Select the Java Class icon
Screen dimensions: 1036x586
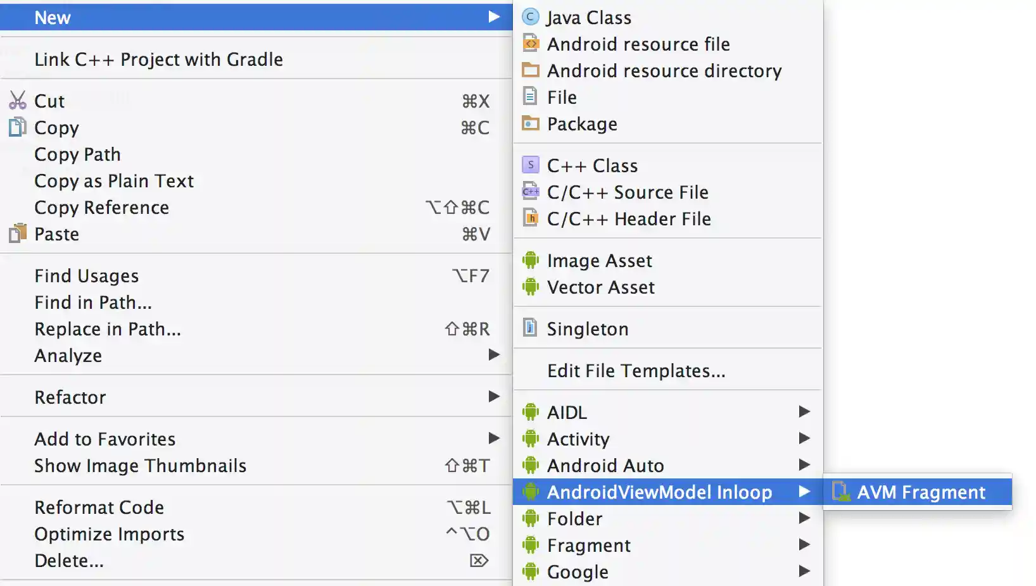[531, 17]
